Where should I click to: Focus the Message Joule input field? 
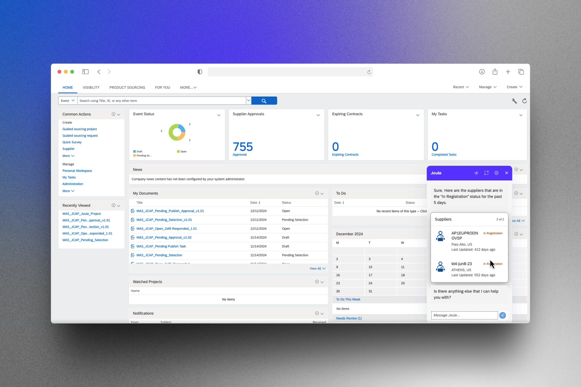coord(464,315)
